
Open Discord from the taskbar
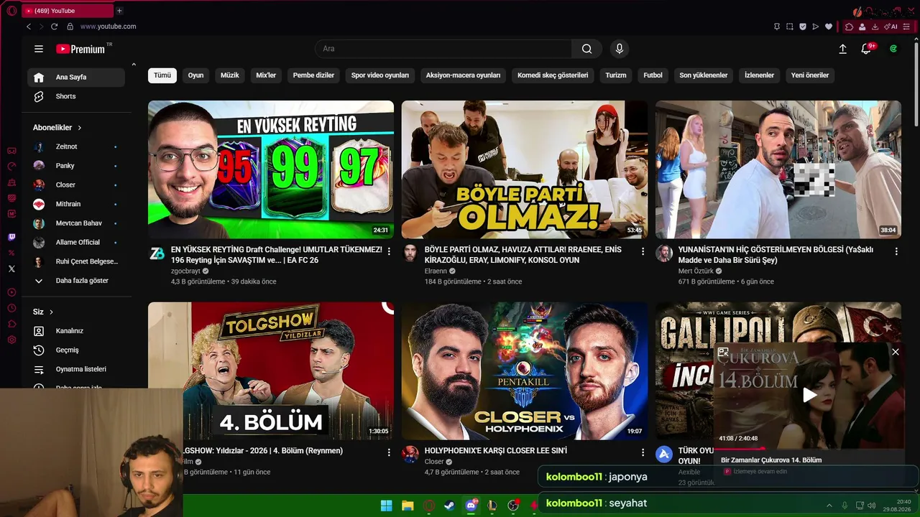tap(471, 506)
